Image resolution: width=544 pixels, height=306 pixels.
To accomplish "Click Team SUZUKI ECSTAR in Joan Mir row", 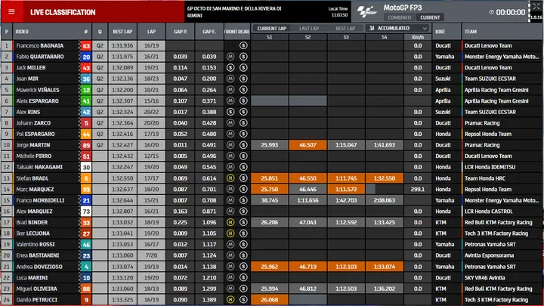I will pyautogui.click(x=490, y=79).
